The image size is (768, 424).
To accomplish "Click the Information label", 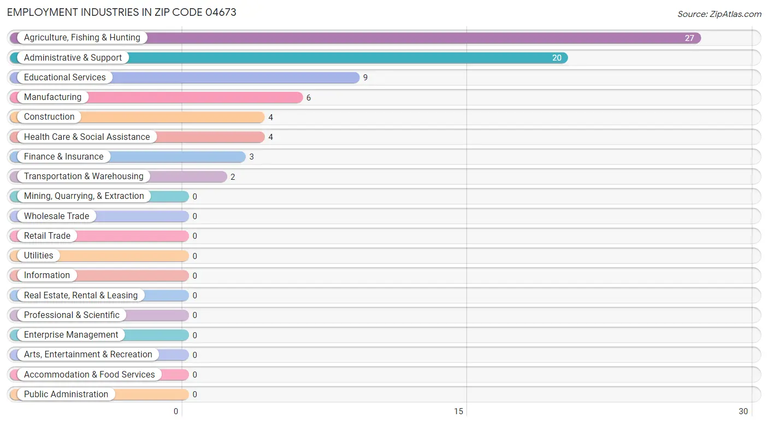I will point(47,275).
